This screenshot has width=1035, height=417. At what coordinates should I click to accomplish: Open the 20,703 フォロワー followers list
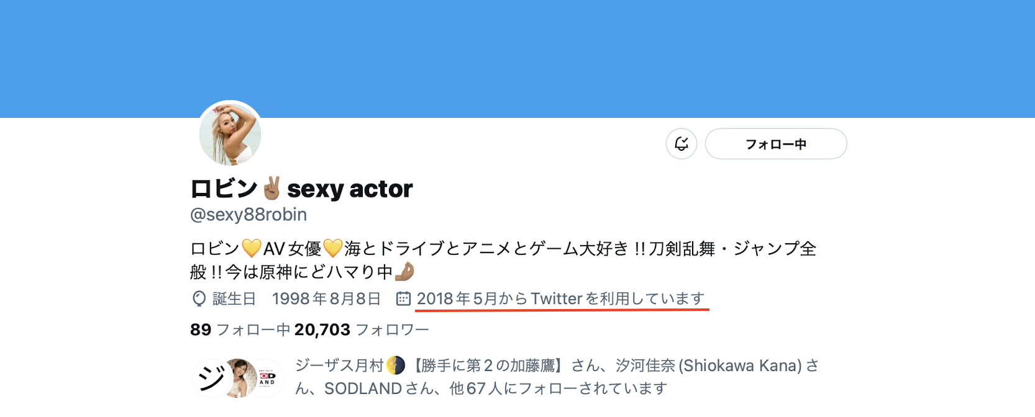point(361,330)
